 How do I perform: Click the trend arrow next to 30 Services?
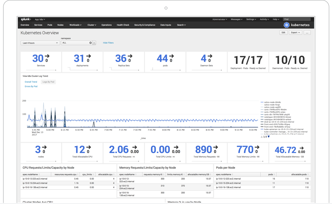[x=47, y=56]
